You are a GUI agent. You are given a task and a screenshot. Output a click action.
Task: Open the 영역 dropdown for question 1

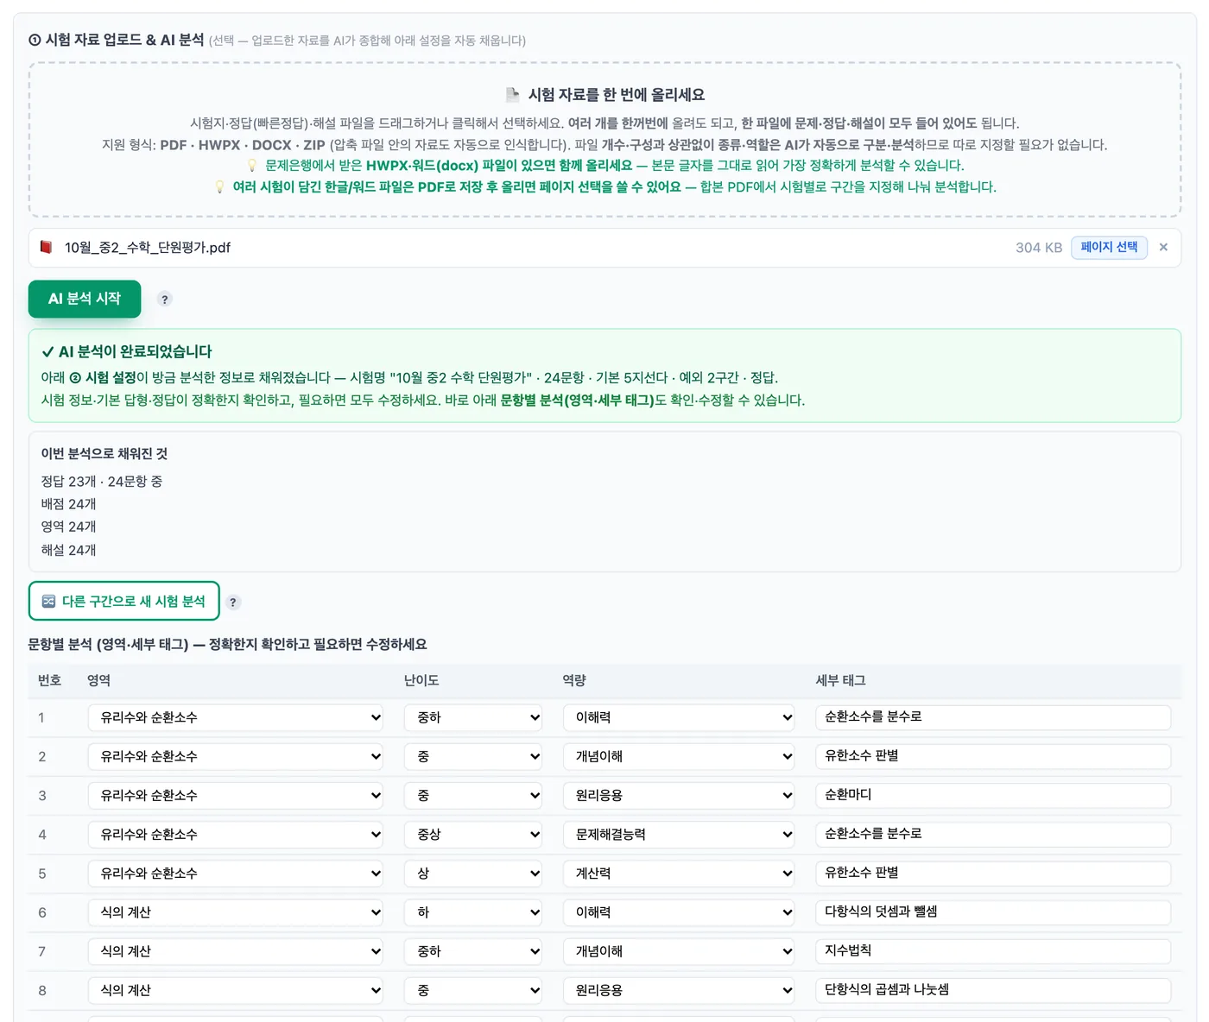[236, 717]
